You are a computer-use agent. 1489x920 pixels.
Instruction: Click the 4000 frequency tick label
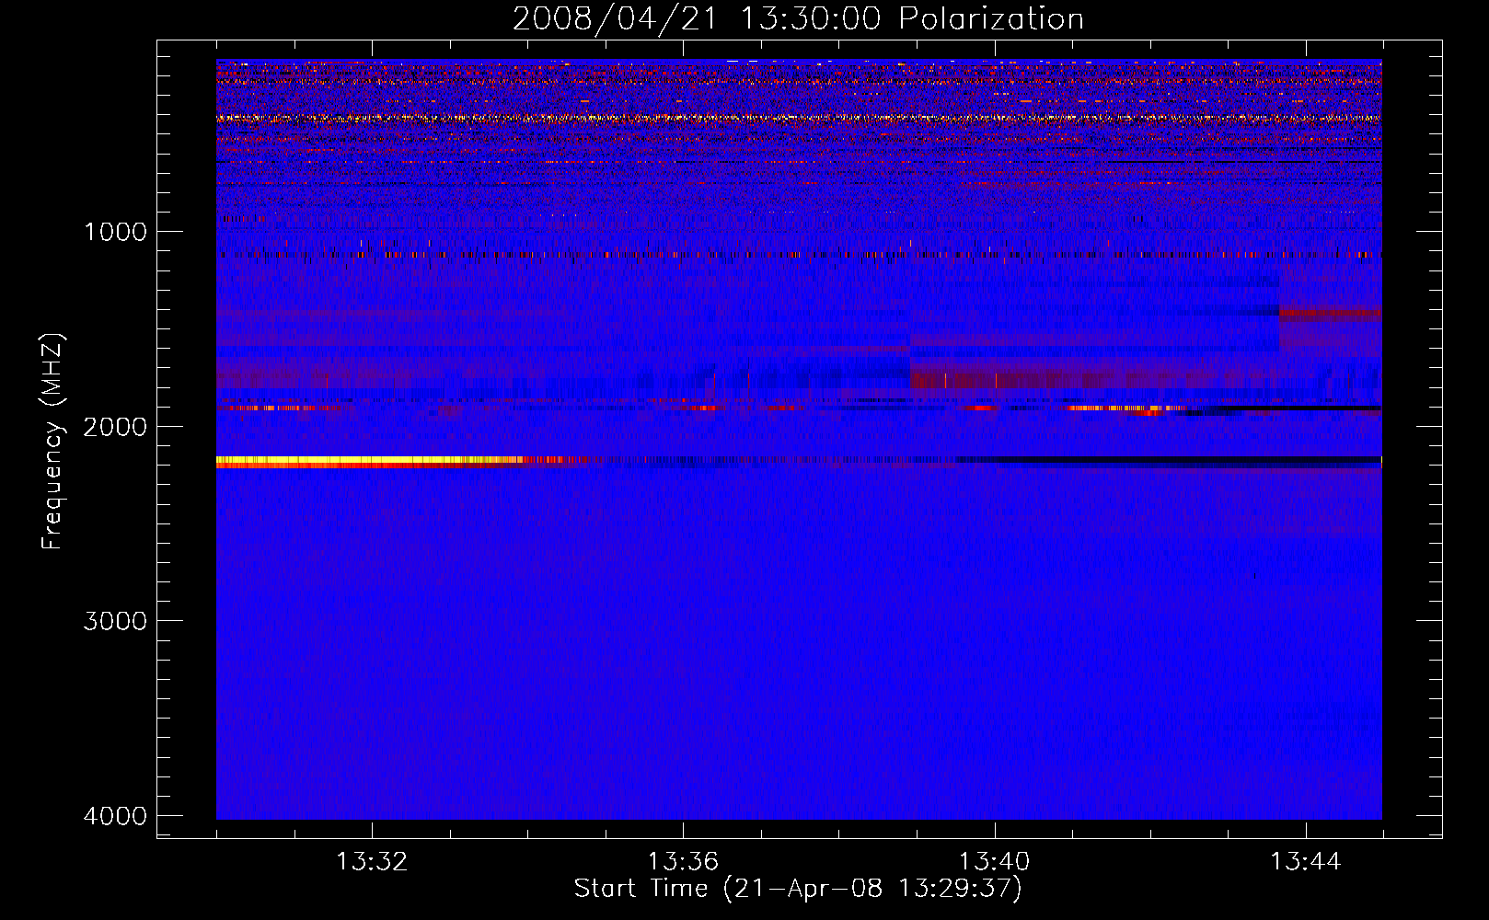(115, 816)
